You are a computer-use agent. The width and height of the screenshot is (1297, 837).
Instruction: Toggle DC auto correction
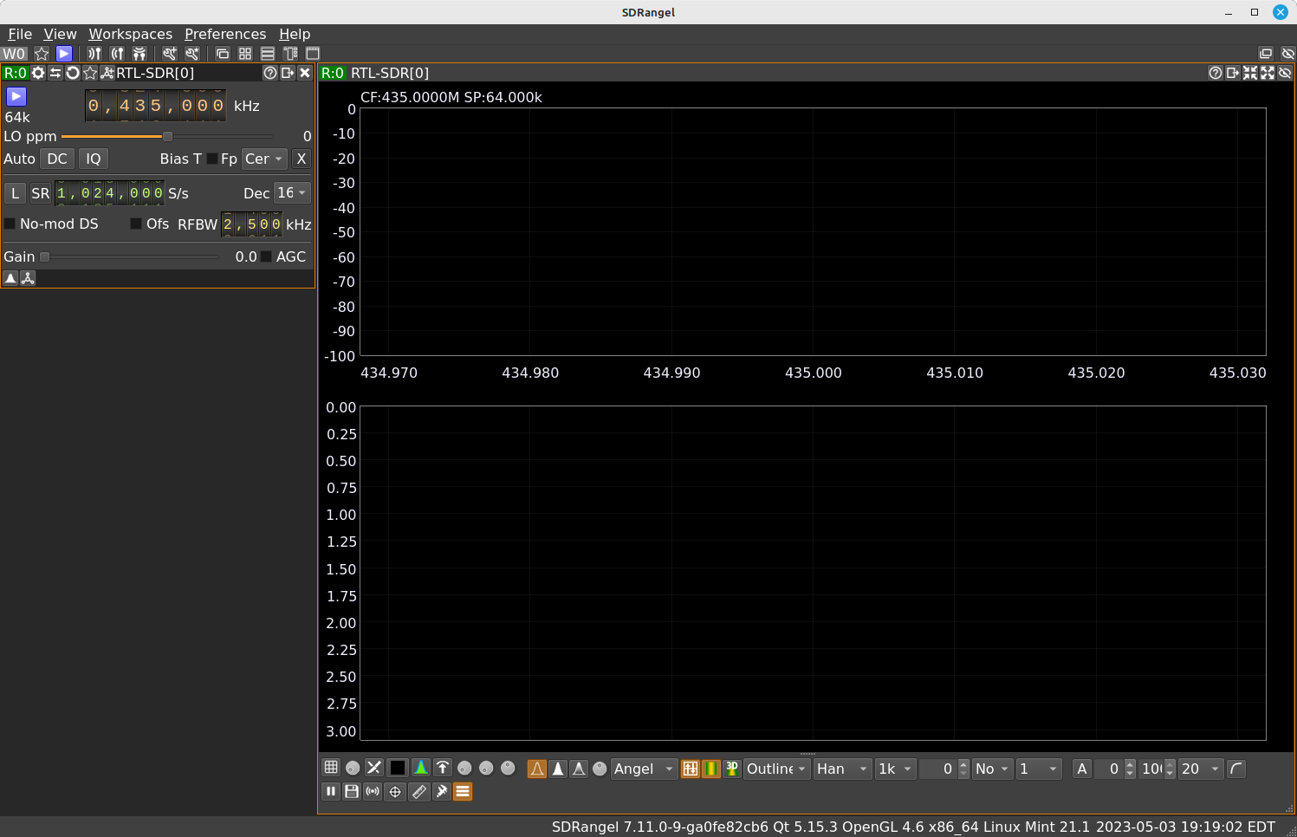click(57, 159)
